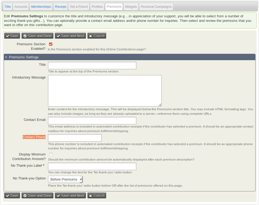Click the Contact Email input field
This screenshot has height=205, width=259.
(x=92, y=121)
